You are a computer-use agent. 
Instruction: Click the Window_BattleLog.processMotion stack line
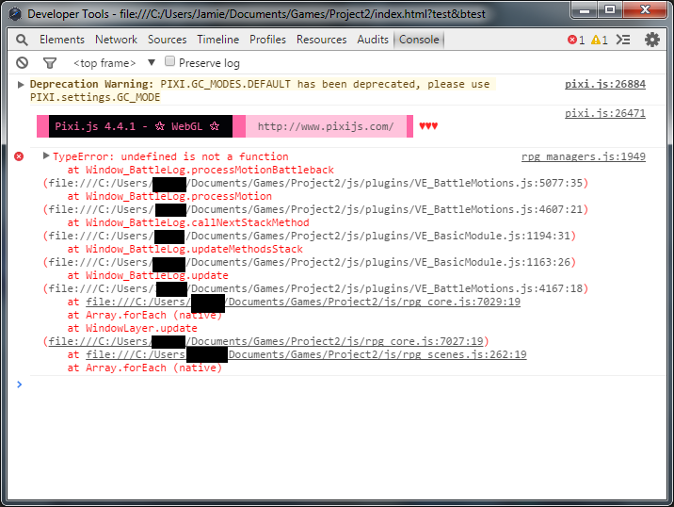tap(169, 196)
